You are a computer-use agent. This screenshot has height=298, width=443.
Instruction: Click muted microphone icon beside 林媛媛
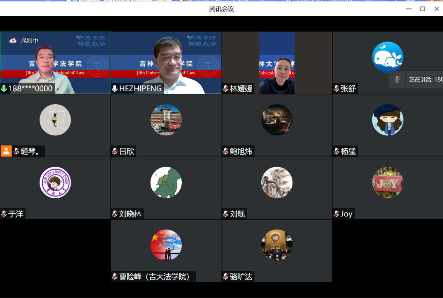pos(226,89)
